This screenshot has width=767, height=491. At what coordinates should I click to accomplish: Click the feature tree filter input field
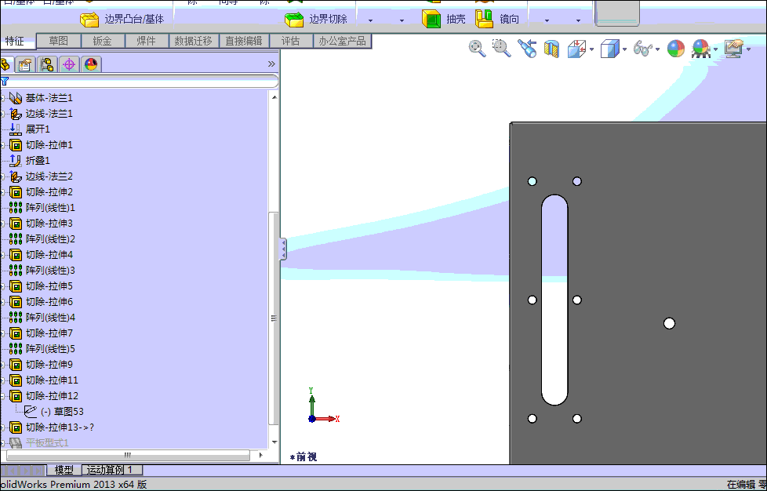[144, 82]
